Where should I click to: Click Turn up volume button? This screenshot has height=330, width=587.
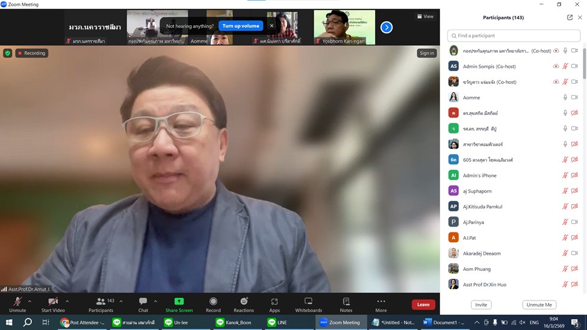click(x=240, y=26)
